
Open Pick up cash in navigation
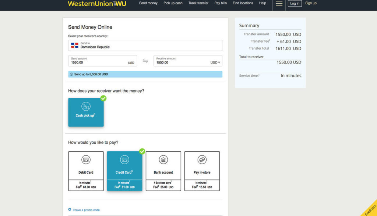[x=173, y=3]
